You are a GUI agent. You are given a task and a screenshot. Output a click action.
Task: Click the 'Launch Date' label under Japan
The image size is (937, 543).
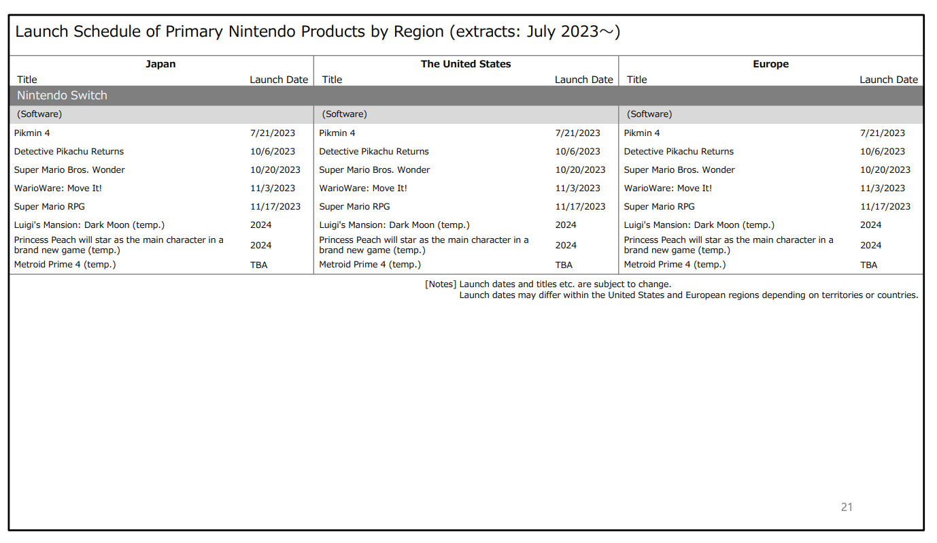point(279,80)
